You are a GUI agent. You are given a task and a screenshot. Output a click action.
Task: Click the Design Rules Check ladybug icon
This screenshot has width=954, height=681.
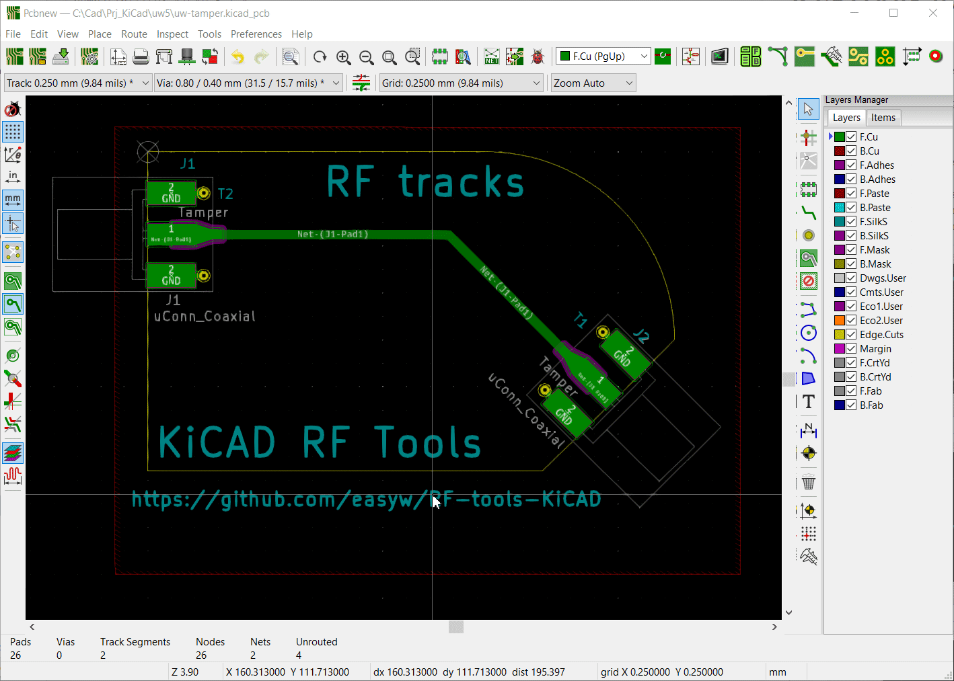537,57
